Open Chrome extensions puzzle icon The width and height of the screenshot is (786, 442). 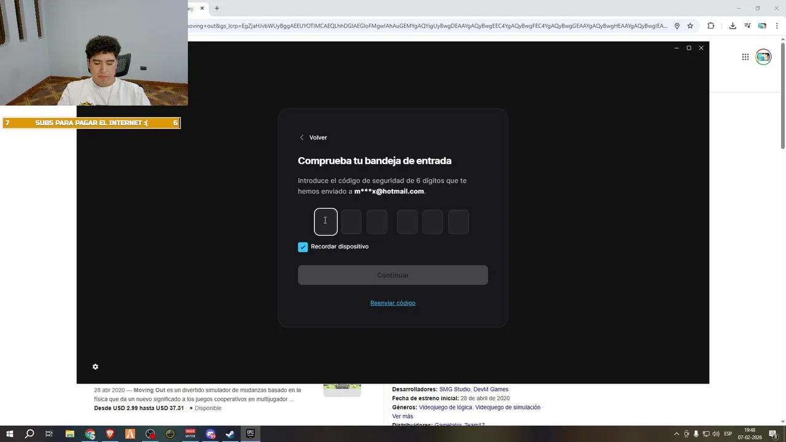coord(711,26)
